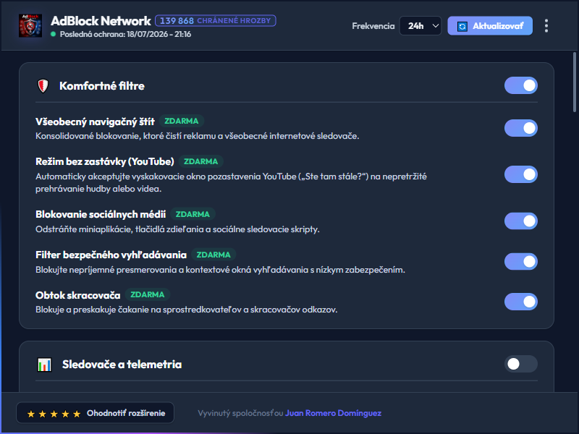Image resolution: width=579 pixels, height=434 pixels.
Task: Click the Sledovače a telemetria heading
Action: point(122,365)
